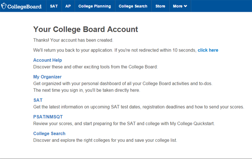252x159 pixels.
Task: Open the SAT link in page body
Action: click(x=38, y=100)
